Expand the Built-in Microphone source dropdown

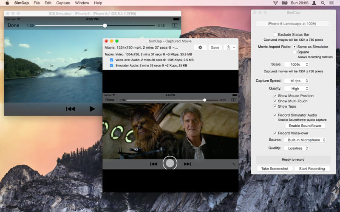pos(305,140)
